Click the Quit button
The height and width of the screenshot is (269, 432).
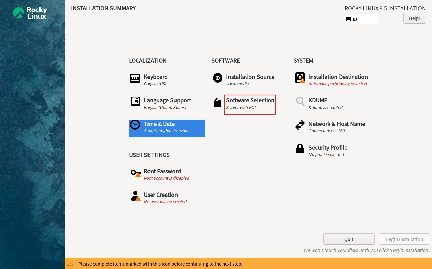tap(349, 239)
